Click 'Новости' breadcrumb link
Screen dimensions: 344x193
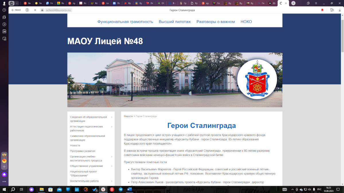pyautogui.click(x=128, y=116)
